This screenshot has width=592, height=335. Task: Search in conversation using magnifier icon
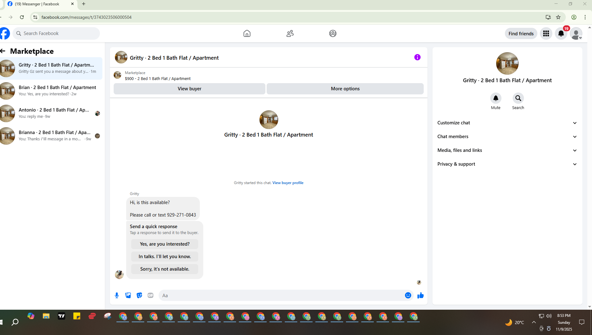(x=518, y=98)
